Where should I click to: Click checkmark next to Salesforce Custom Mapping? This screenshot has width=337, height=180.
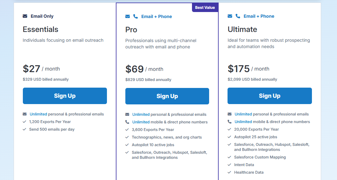tap(229, 157)
